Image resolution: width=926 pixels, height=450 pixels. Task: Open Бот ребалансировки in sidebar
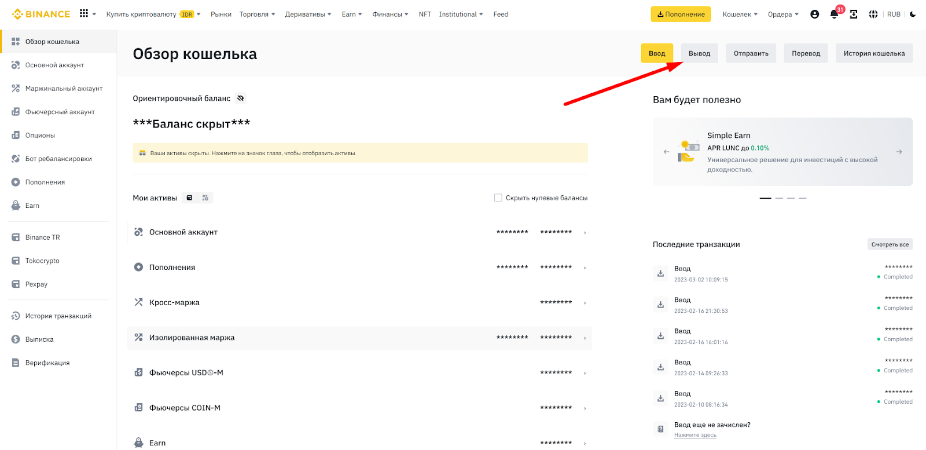58,159
